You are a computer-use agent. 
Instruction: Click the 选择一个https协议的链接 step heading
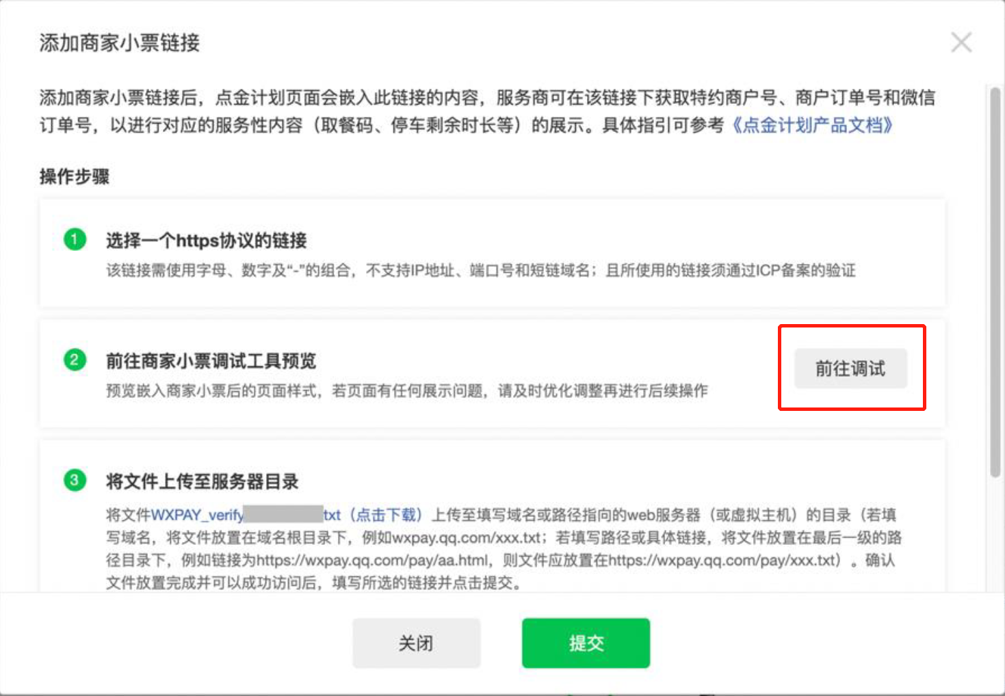pos(206,241)
